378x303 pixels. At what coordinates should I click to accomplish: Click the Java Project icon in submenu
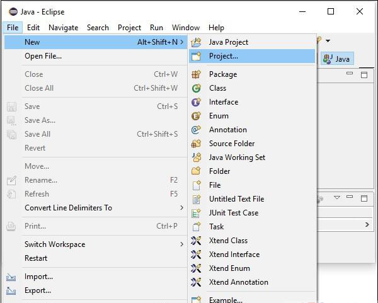pyautogui.click(x=196, y=42)
